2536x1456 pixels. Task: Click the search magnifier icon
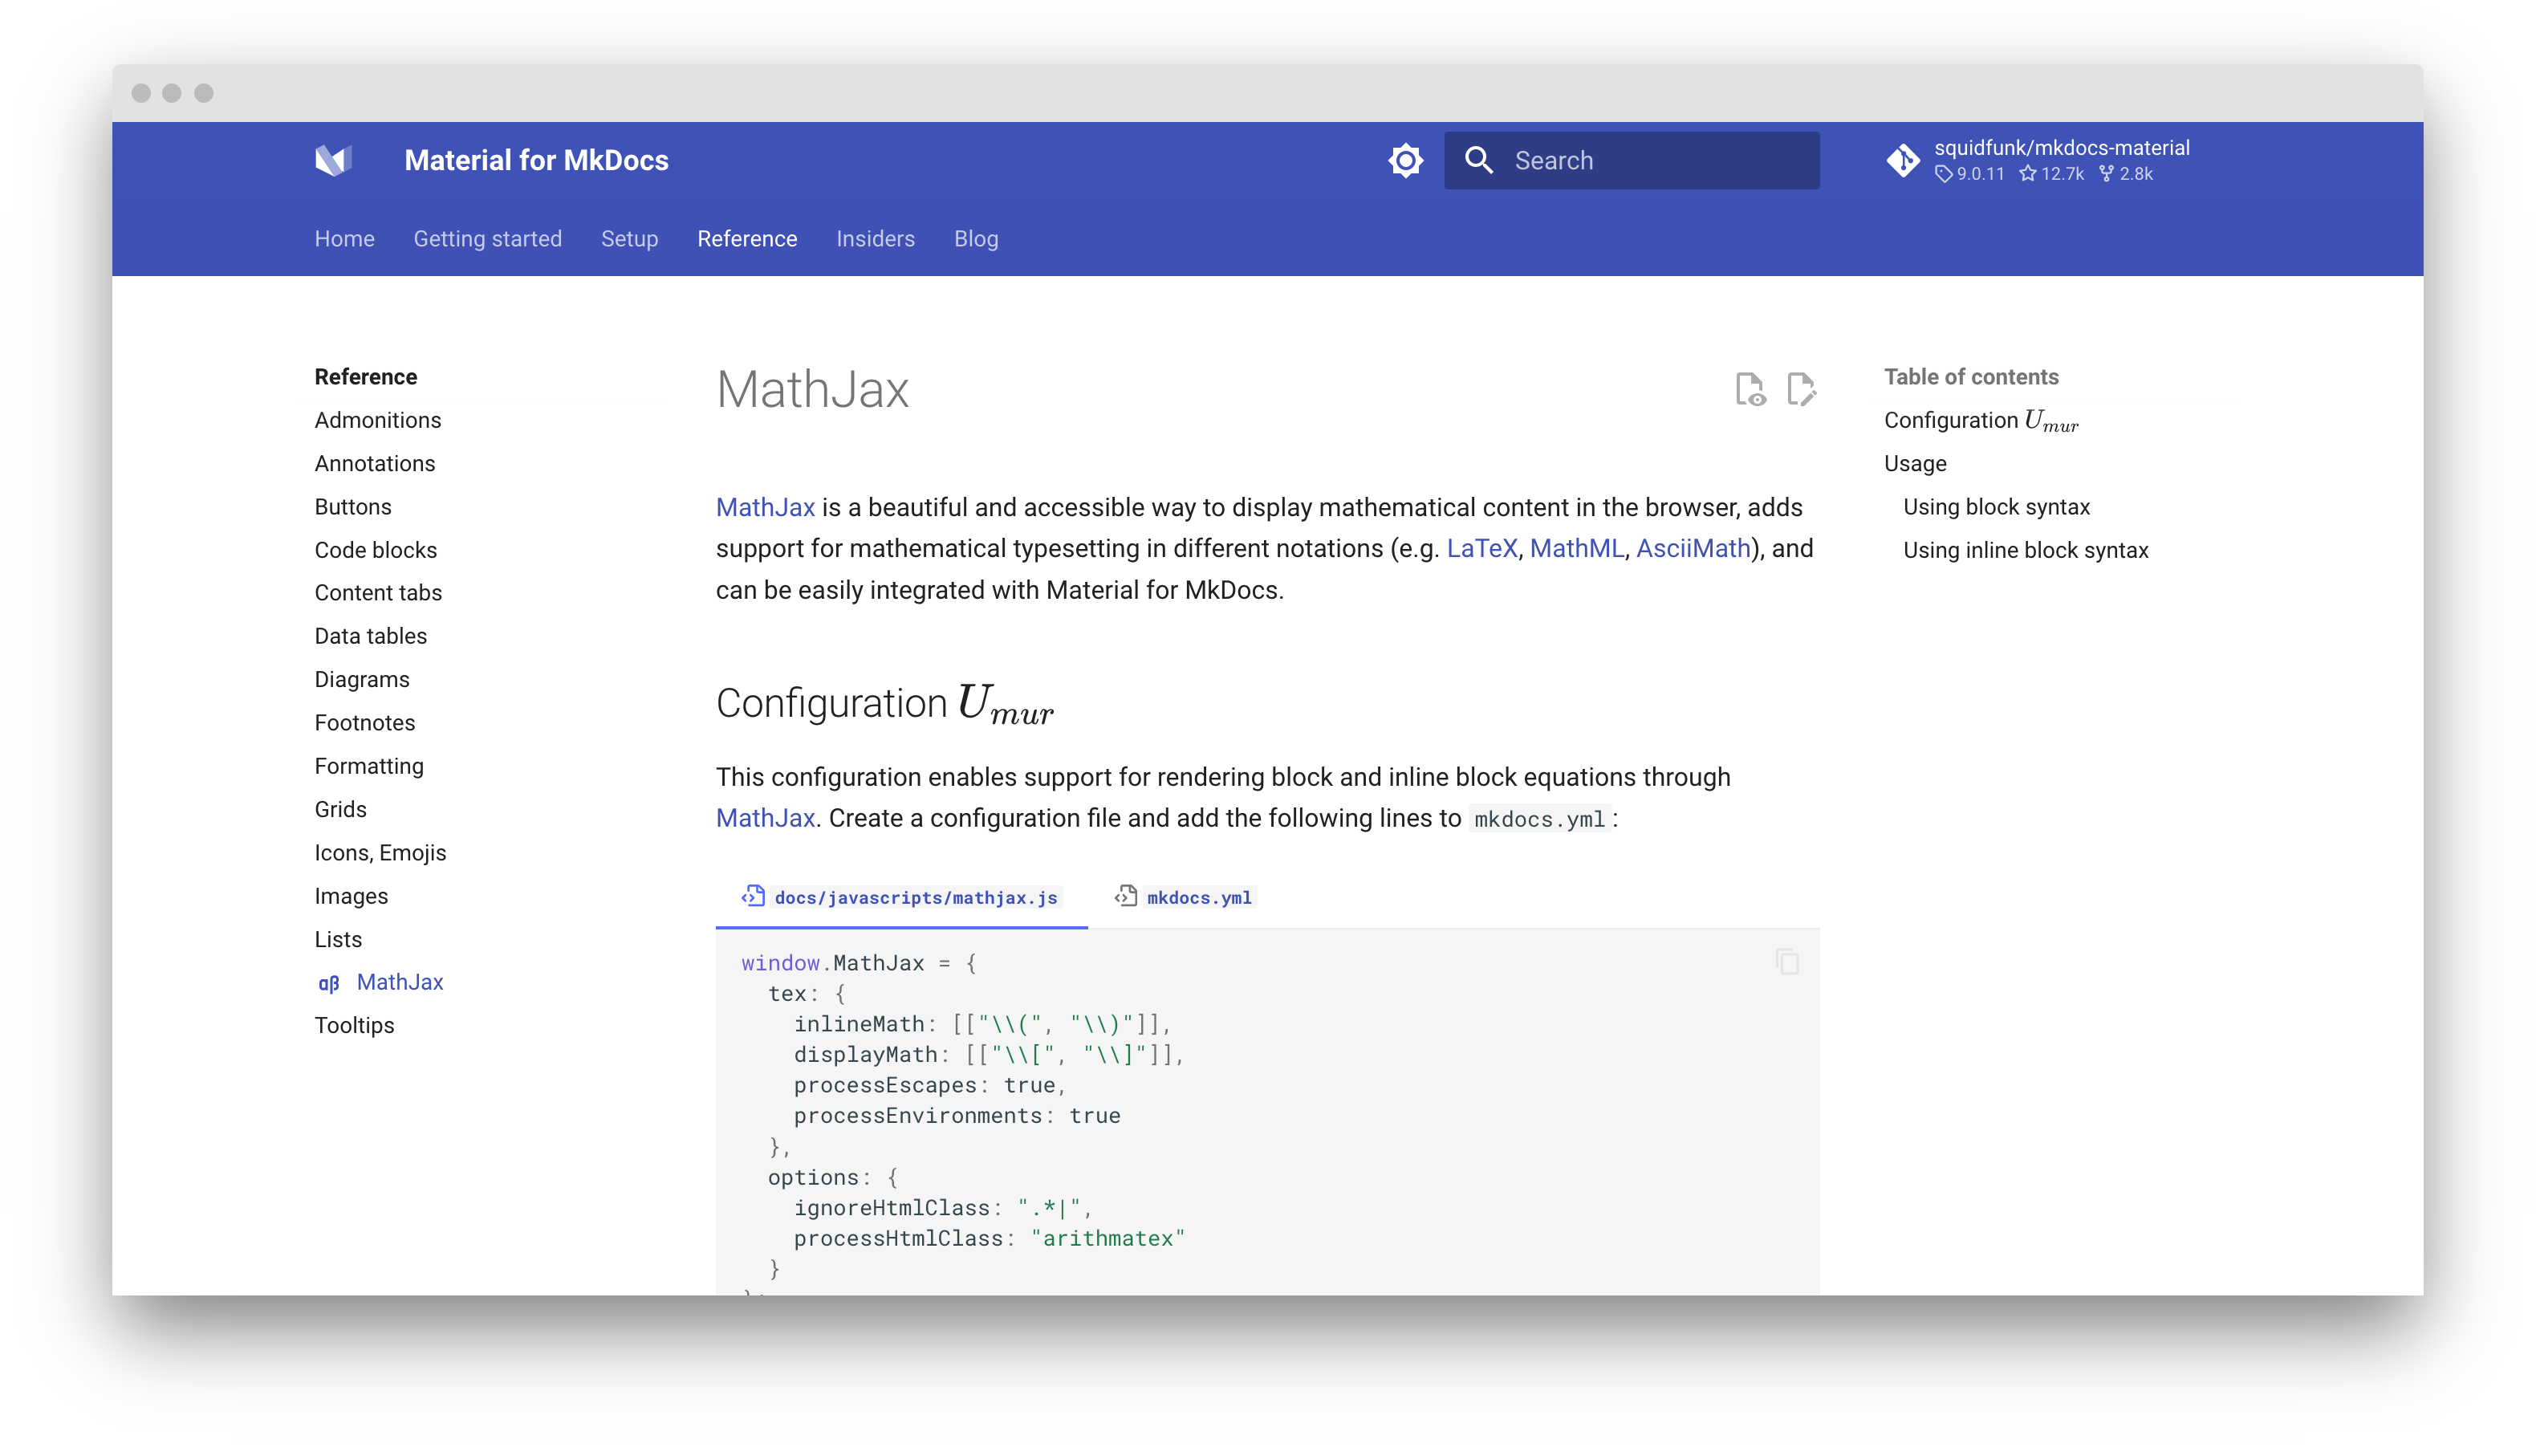pyautogui.click(x=1479, y=160)
